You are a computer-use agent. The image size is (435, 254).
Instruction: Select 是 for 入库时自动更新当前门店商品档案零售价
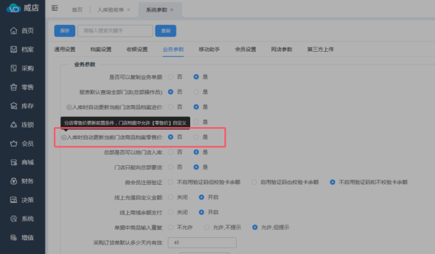[196, 137]
